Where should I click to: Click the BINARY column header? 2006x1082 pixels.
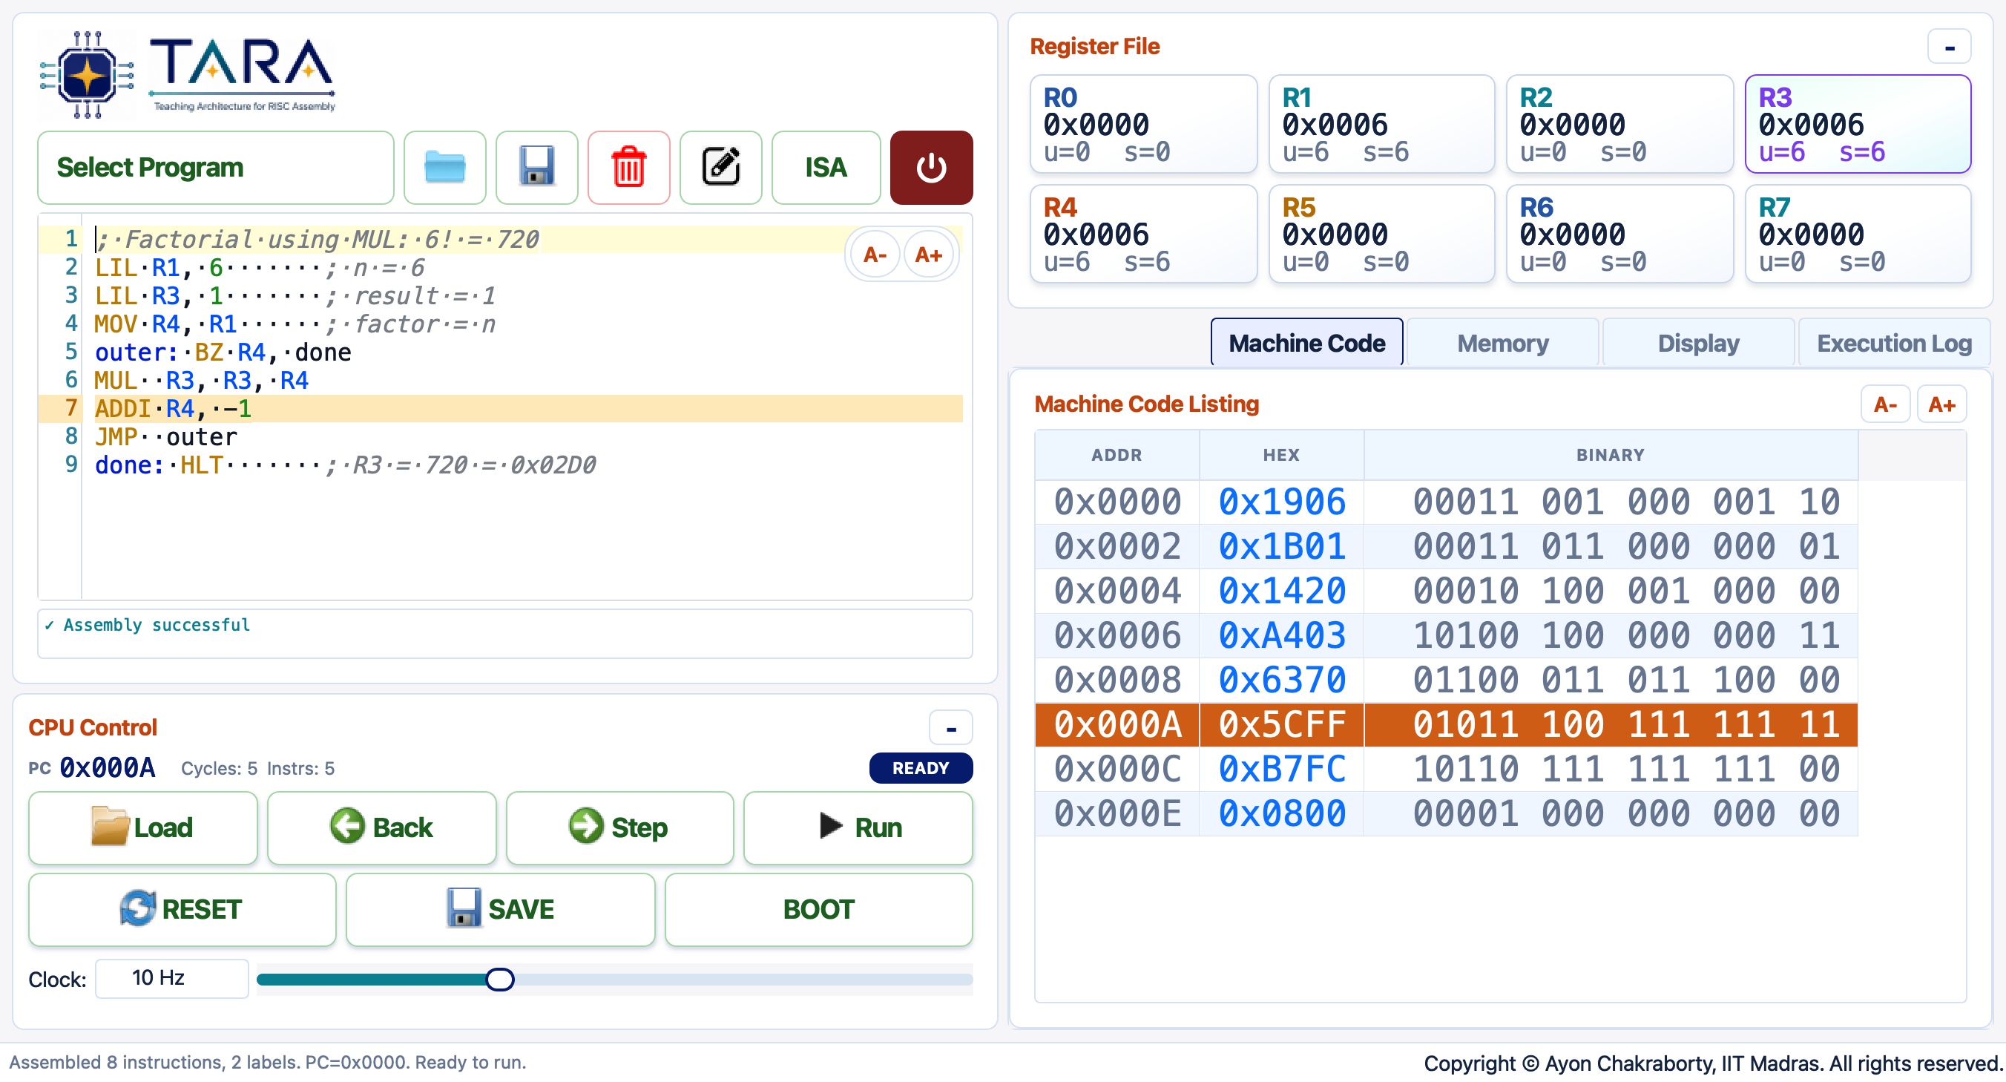(1611, 455)
